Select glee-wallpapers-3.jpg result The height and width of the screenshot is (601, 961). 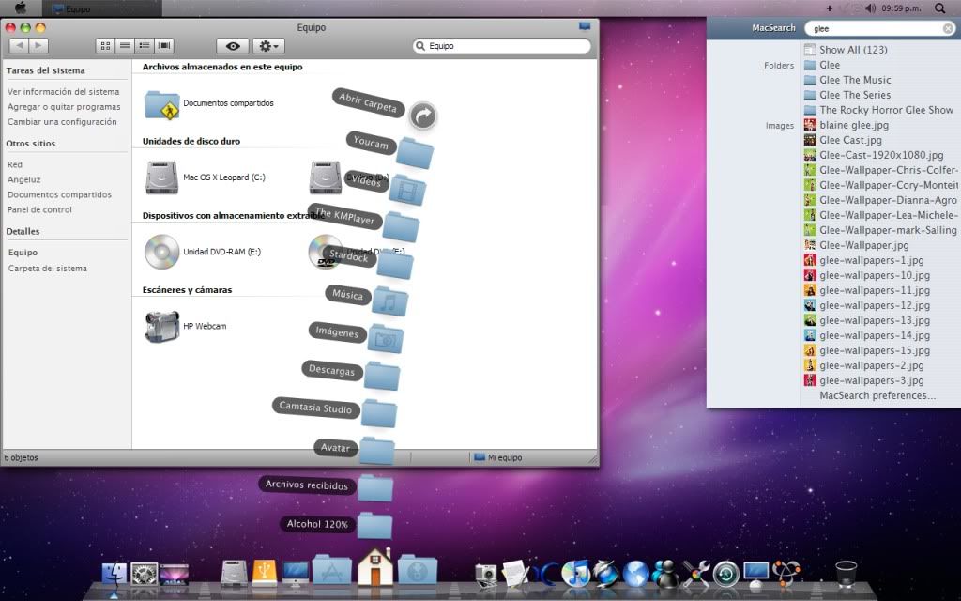[872, 380]
